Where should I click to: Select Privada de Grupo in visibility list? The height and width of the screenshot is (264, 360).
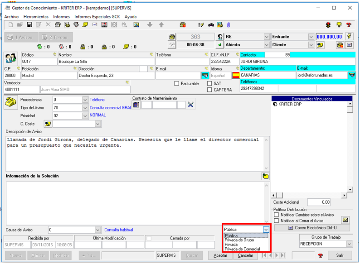pos(239,240)
